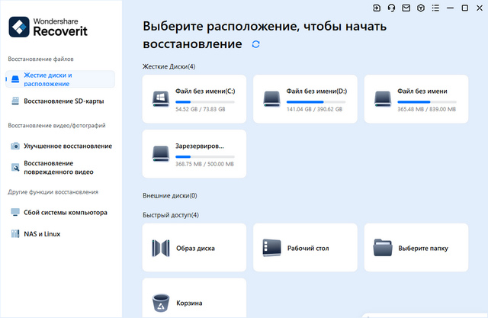488x318 pixels.
Task: Open the hamburger list menu
Action: pos(434,8)
